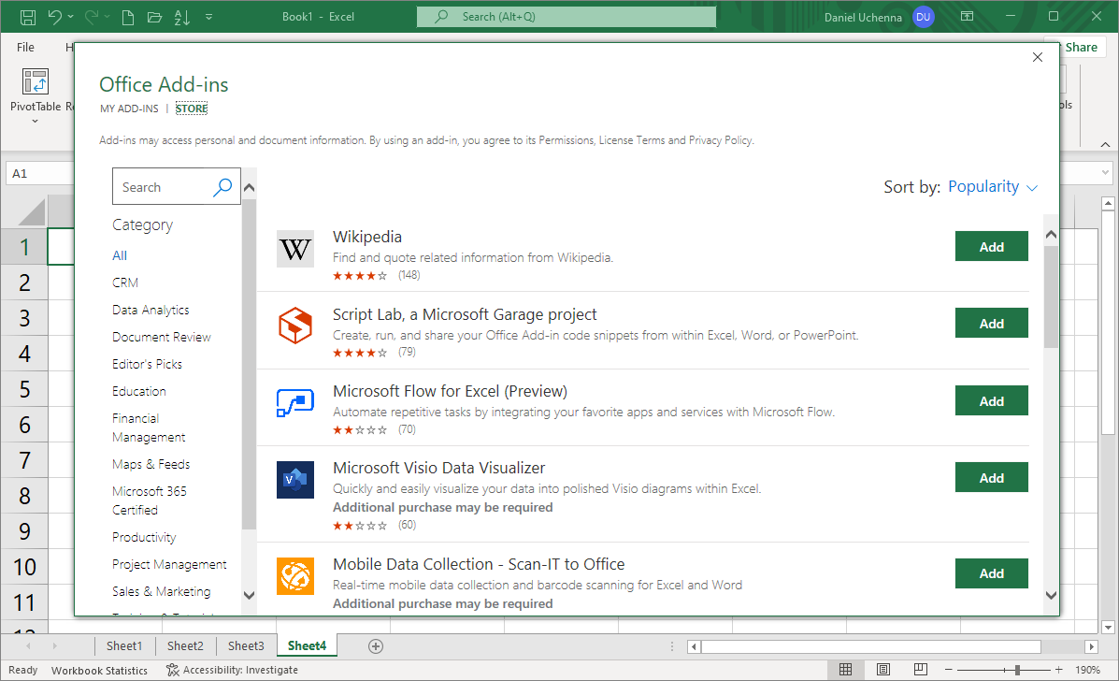Click the Undo arrow icon
This screenshot has height=681, width=1119.
(55, 17)
